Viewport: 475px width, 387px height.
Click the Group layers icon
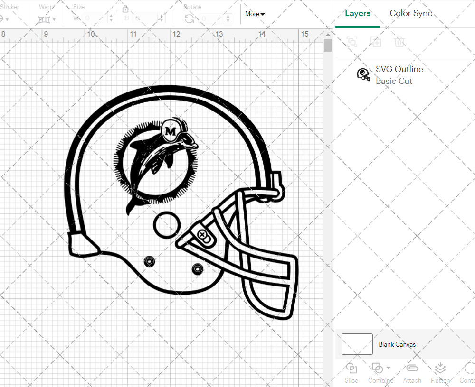point(352,41)
